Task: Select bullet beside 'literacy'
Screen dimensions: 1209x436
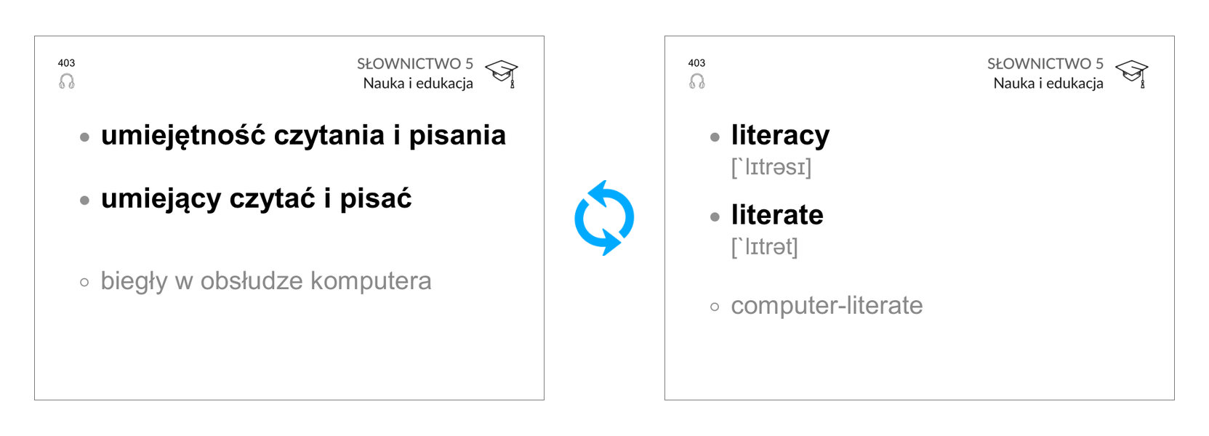Action: (715, 137)
